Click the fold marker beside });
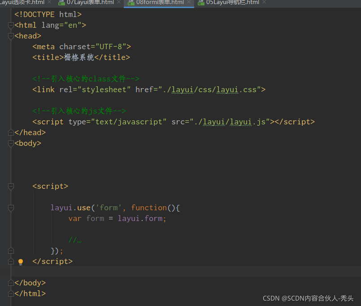Screen dimensions: 361x306 pyautogui.click(x=11, y=251)
